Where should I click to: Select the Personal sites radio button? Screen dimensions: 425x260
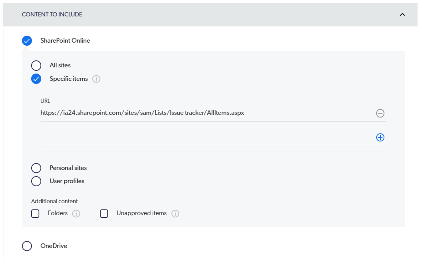click(x=36, y=168)
